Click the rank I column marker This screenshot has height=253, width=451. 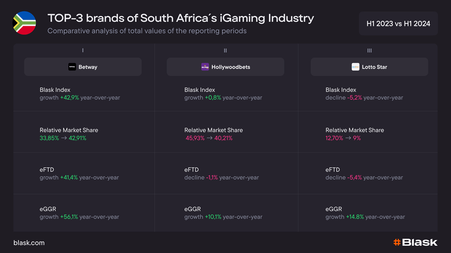83,51
